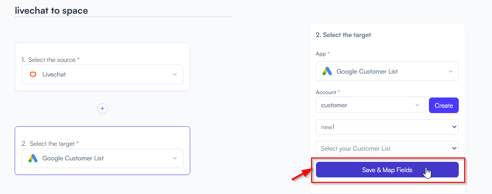Click the dropdown arrow of new1 field

pyautogui.click(x=454, y=127)
